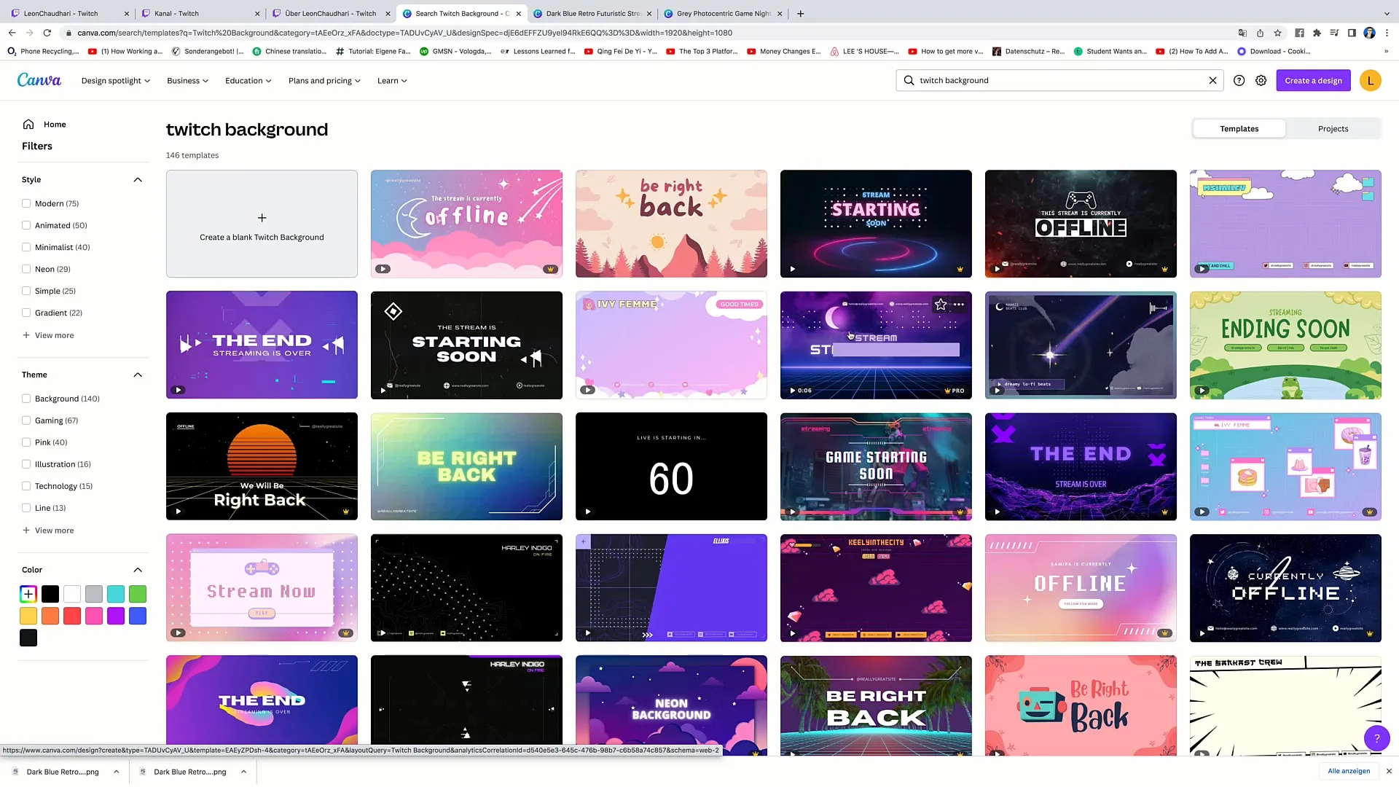Enable the Modern style checkbox filter
The image size is (1399, 787).
[26, 203]
